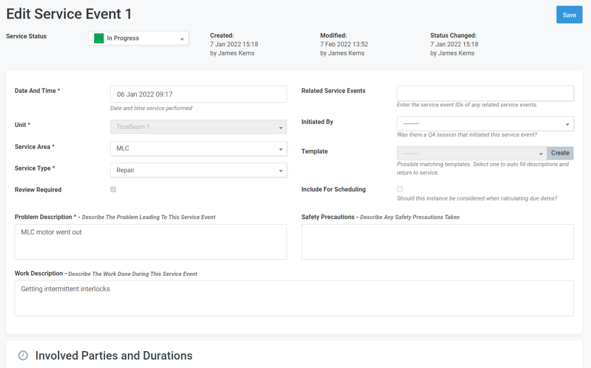The height and width of the screenshot is (368, 591).
Task: Enable the Include For Scheduling checkbox
Action: click(x=400, y=189)
